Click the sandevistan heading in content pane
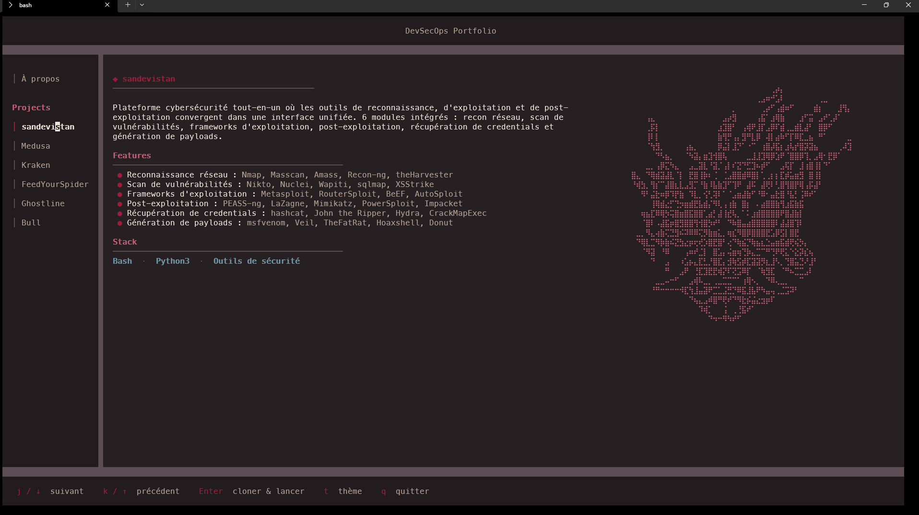The width and height of the screenshot is (919, 515). (x=149, y=79)
